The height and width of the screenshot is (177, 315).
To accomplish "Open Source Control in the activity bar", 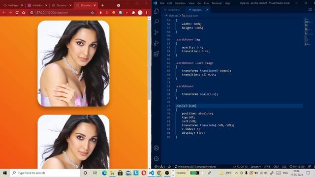I will point(157,32).
